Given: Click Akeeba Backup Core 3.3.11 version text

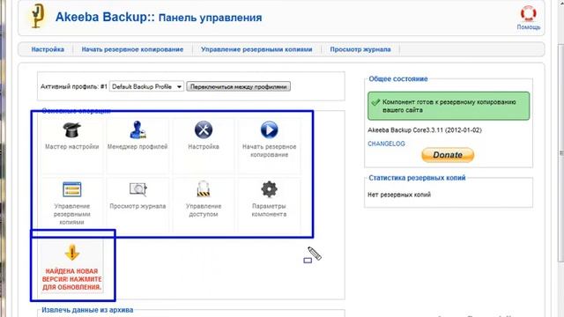Looking at the screenshot, I should [425, 130].
